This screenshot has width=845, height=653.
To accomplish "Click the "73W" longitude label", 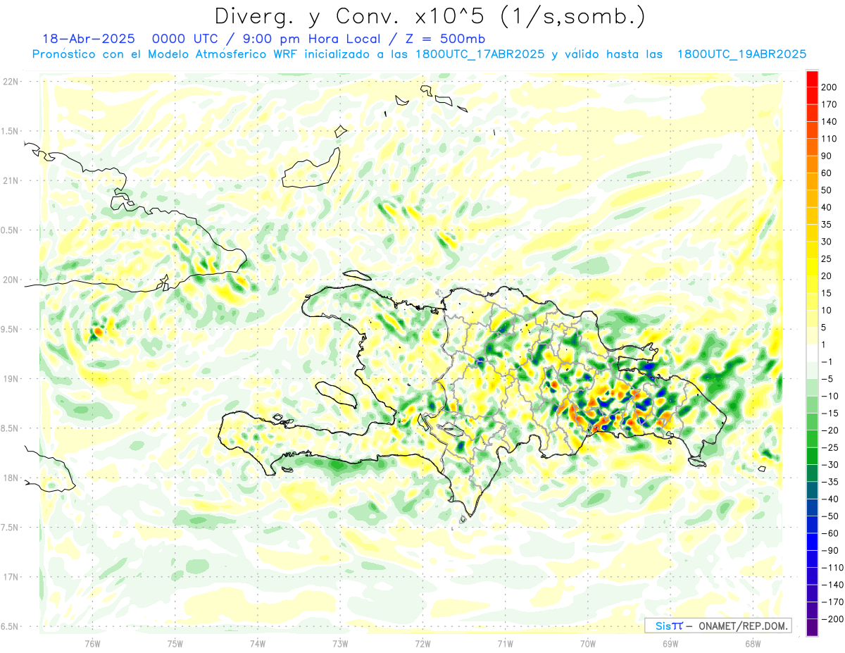I will (x=340, y=643).
